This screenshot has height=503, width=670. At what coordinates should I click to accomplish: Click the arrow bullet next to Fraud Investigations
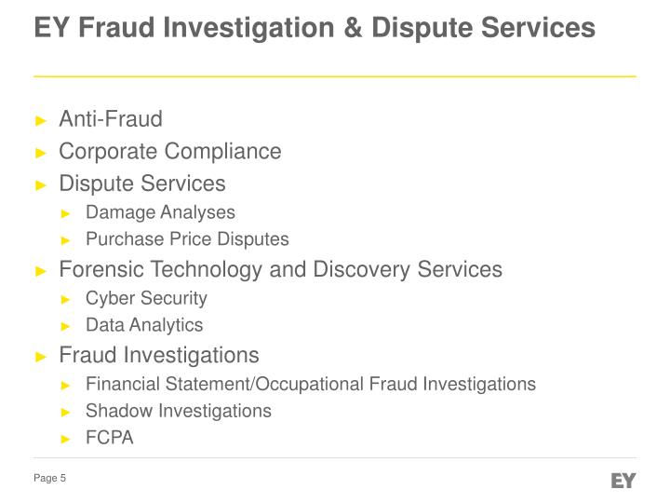pos(41,357)
